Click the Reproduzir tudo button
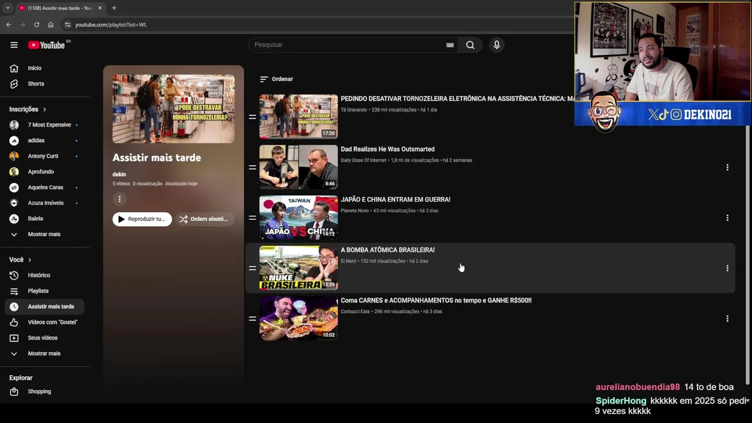 click(x=142, y=219)
